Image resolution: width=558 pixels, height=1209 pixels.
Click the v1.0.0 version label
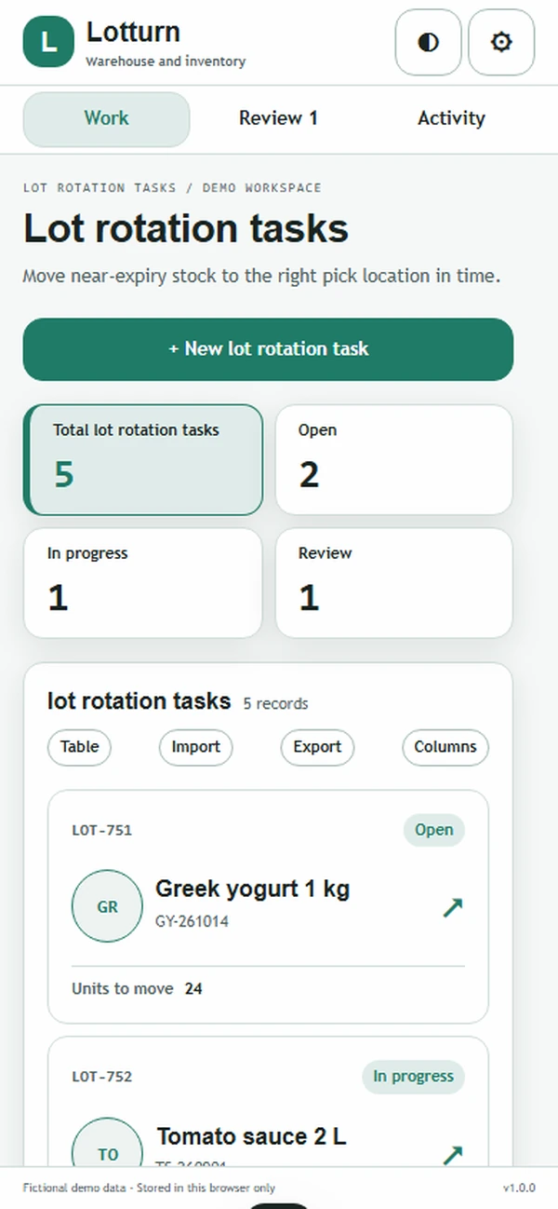[x=519, y=1188]
